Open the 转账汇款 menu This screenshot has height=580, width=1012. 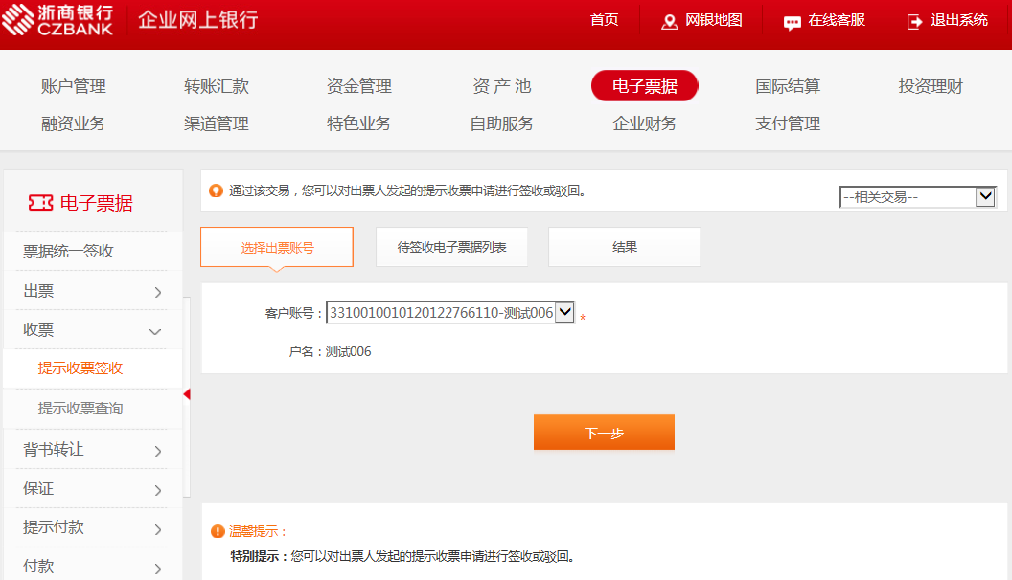pyautogui.click(x=217, y=86)
